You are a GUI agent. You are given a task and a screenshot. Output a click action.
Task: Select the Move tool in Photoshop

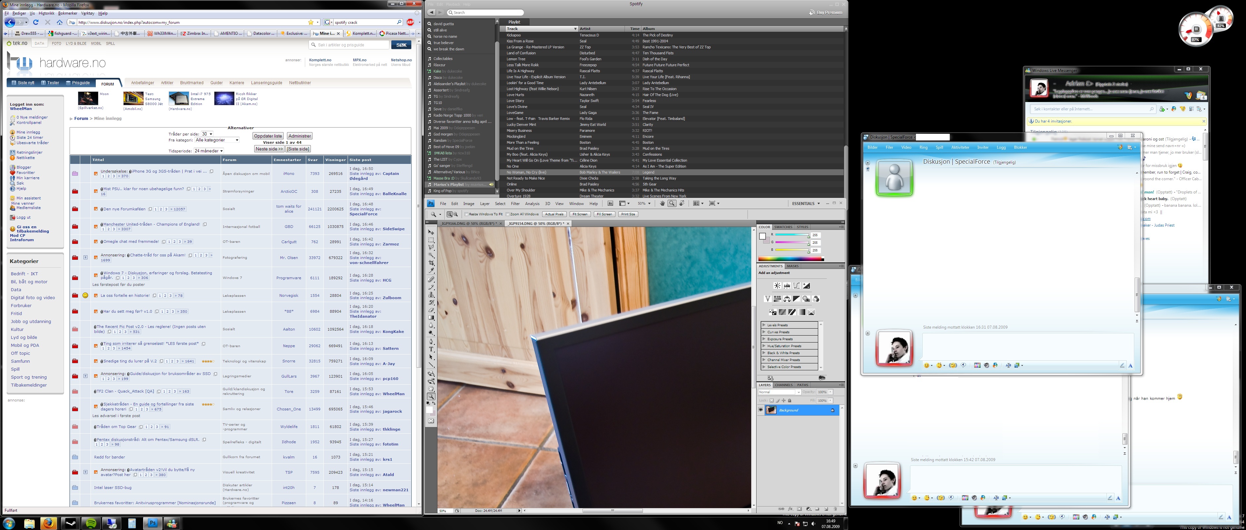tap(431, 232)
